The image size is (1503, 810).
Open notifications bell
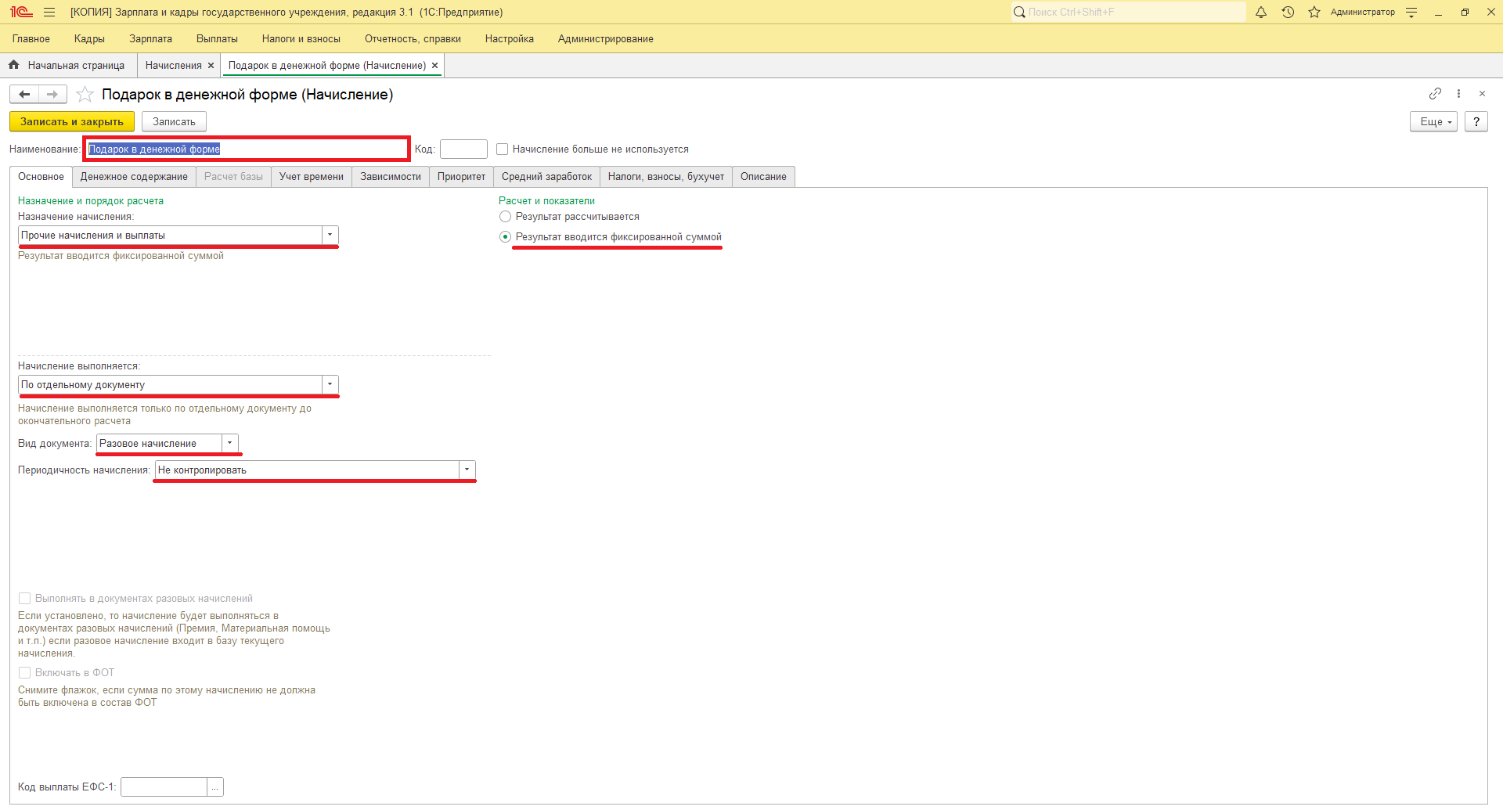point(1261,13)
